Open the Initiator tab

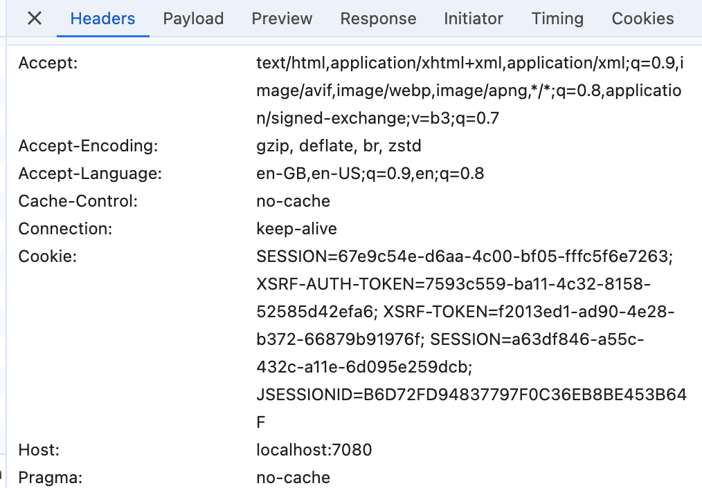(x=474, y=19)
